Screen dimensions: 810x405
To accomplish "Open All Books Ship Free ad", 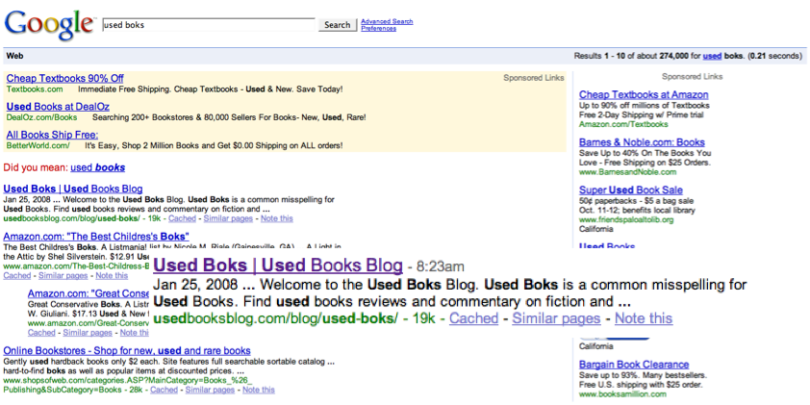I will [52, 135].
